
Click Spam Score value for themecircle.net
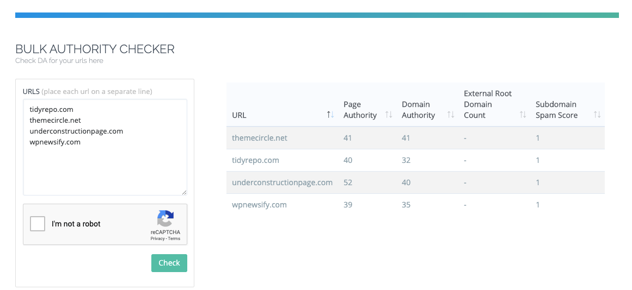pos(538,138)
